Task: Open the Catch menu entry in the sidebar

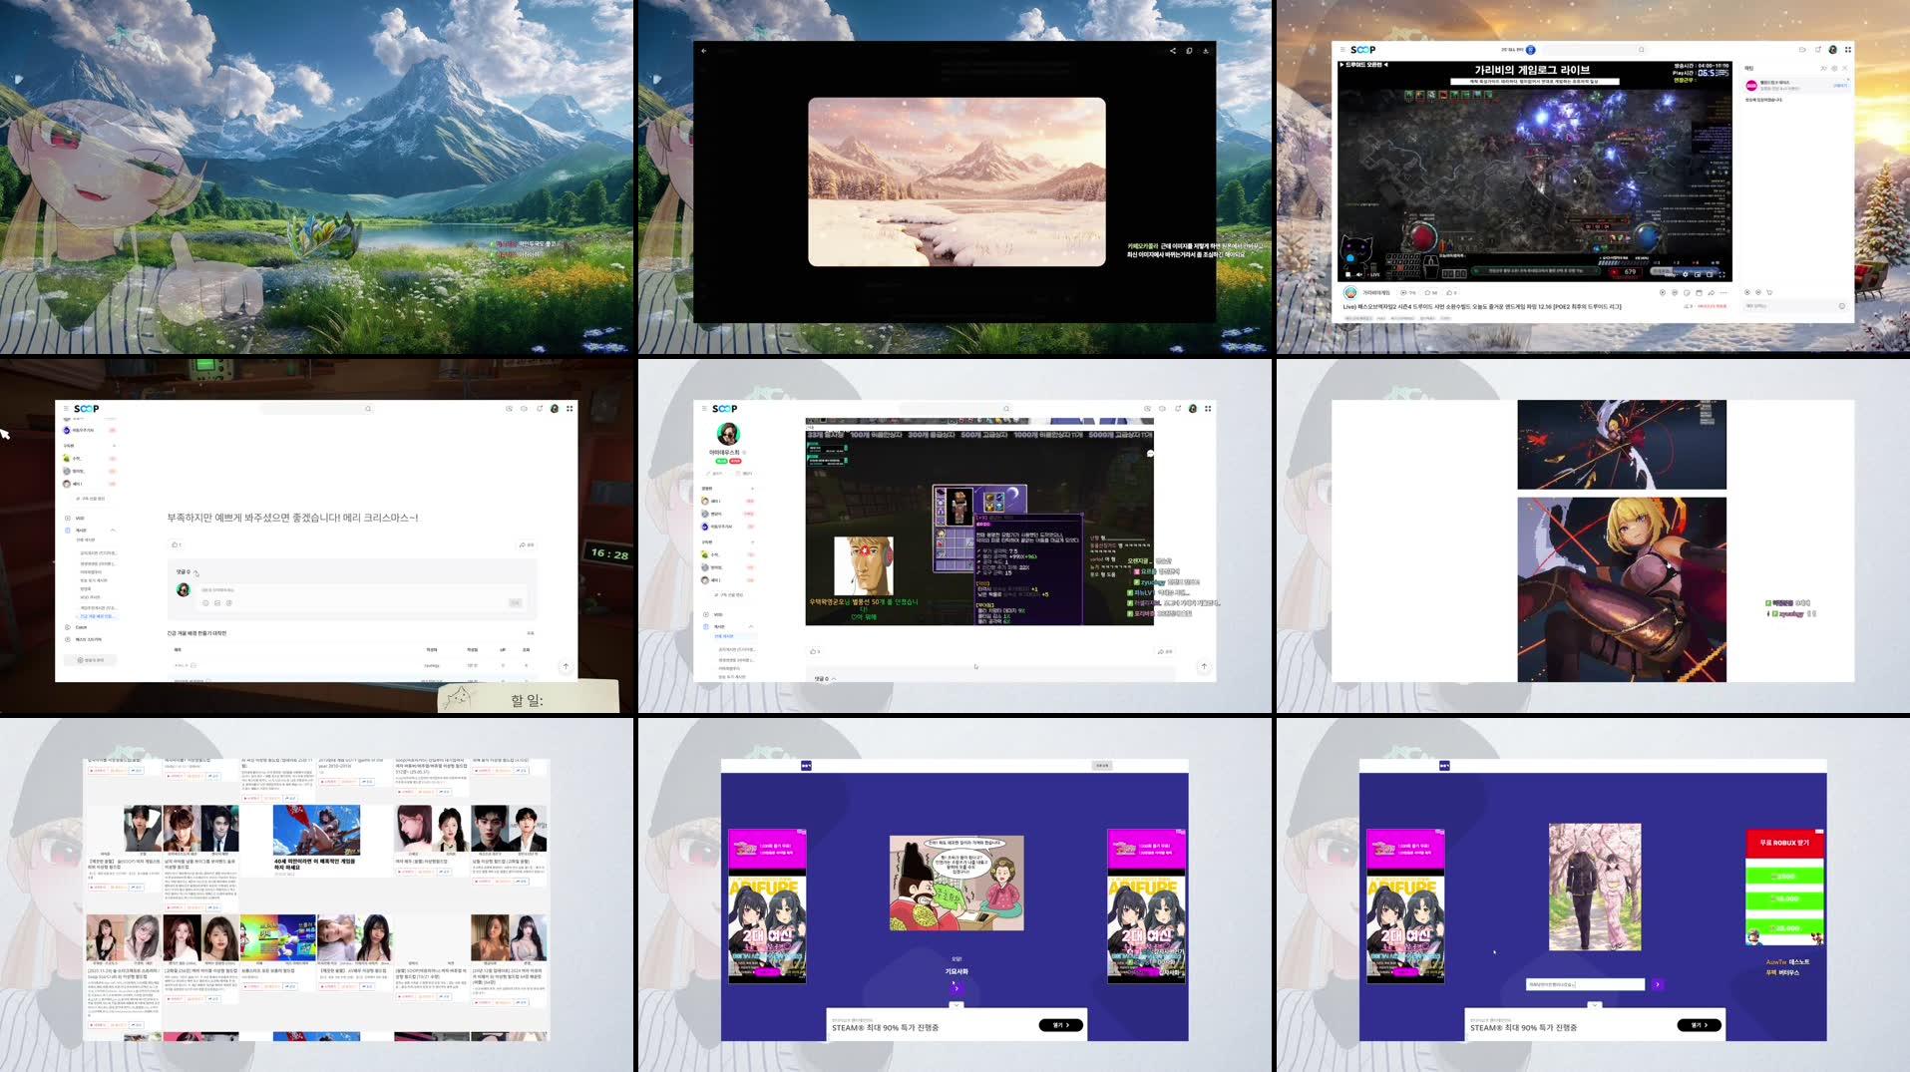Action: coord(82,627)
